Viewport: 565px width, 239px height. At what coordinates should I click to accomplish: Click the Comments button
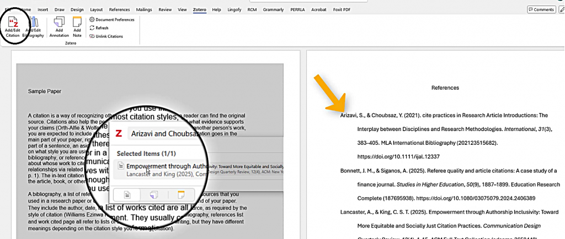click(x=541, y=9)
